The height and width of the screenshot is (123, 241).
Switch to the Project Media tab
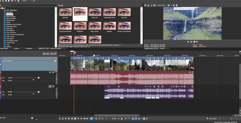pos(4,49)
